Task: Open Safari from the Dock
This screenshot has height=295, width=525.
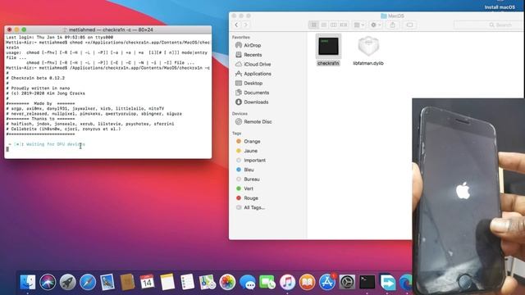Action: pyautogui.click(x=88, y=282)
